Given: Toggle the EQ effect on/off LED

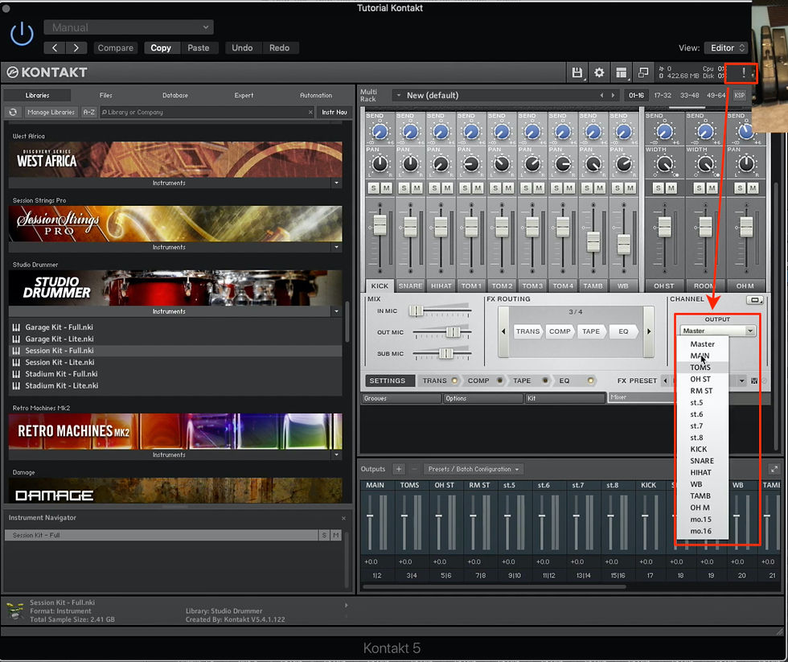Looking at the screenshot, I should click(590, 380).
